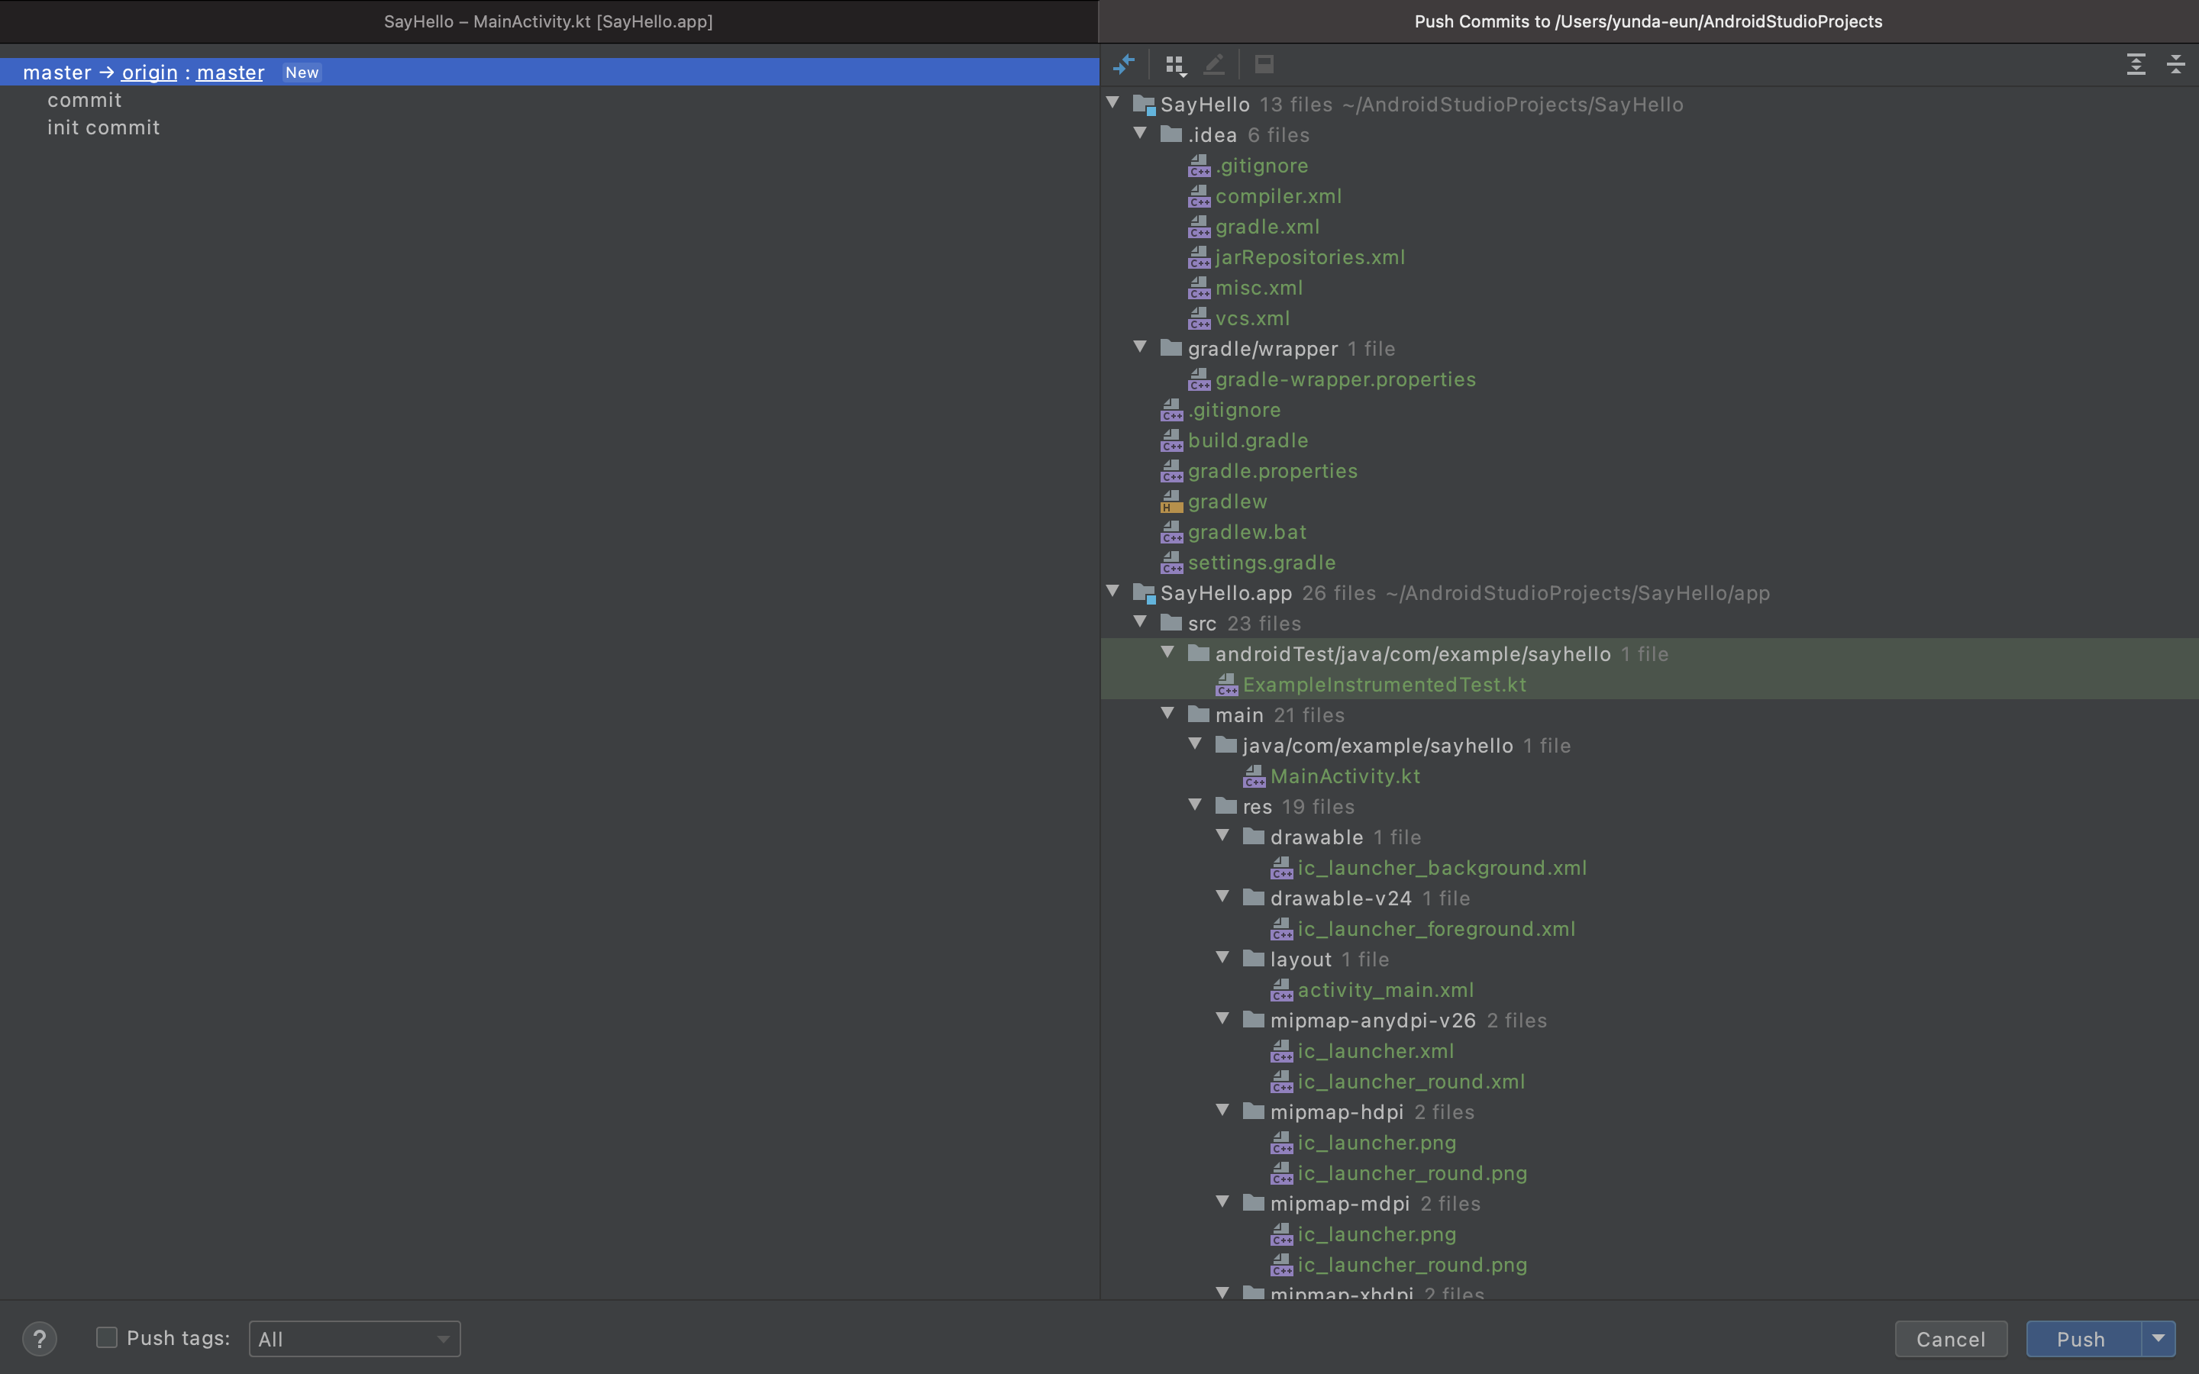Open the Push tags All dropdown
The image size is (2199, 1374).
pyautogui.click(x=354, y=1339)
